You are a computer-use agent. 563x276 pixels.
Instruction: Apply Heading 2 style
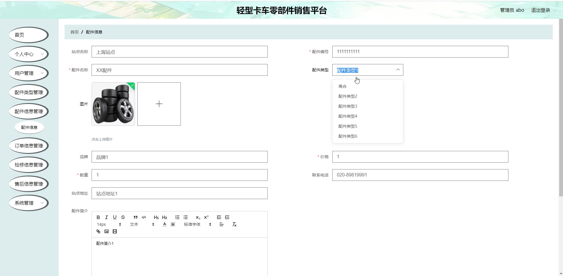(x=164, y=217)
